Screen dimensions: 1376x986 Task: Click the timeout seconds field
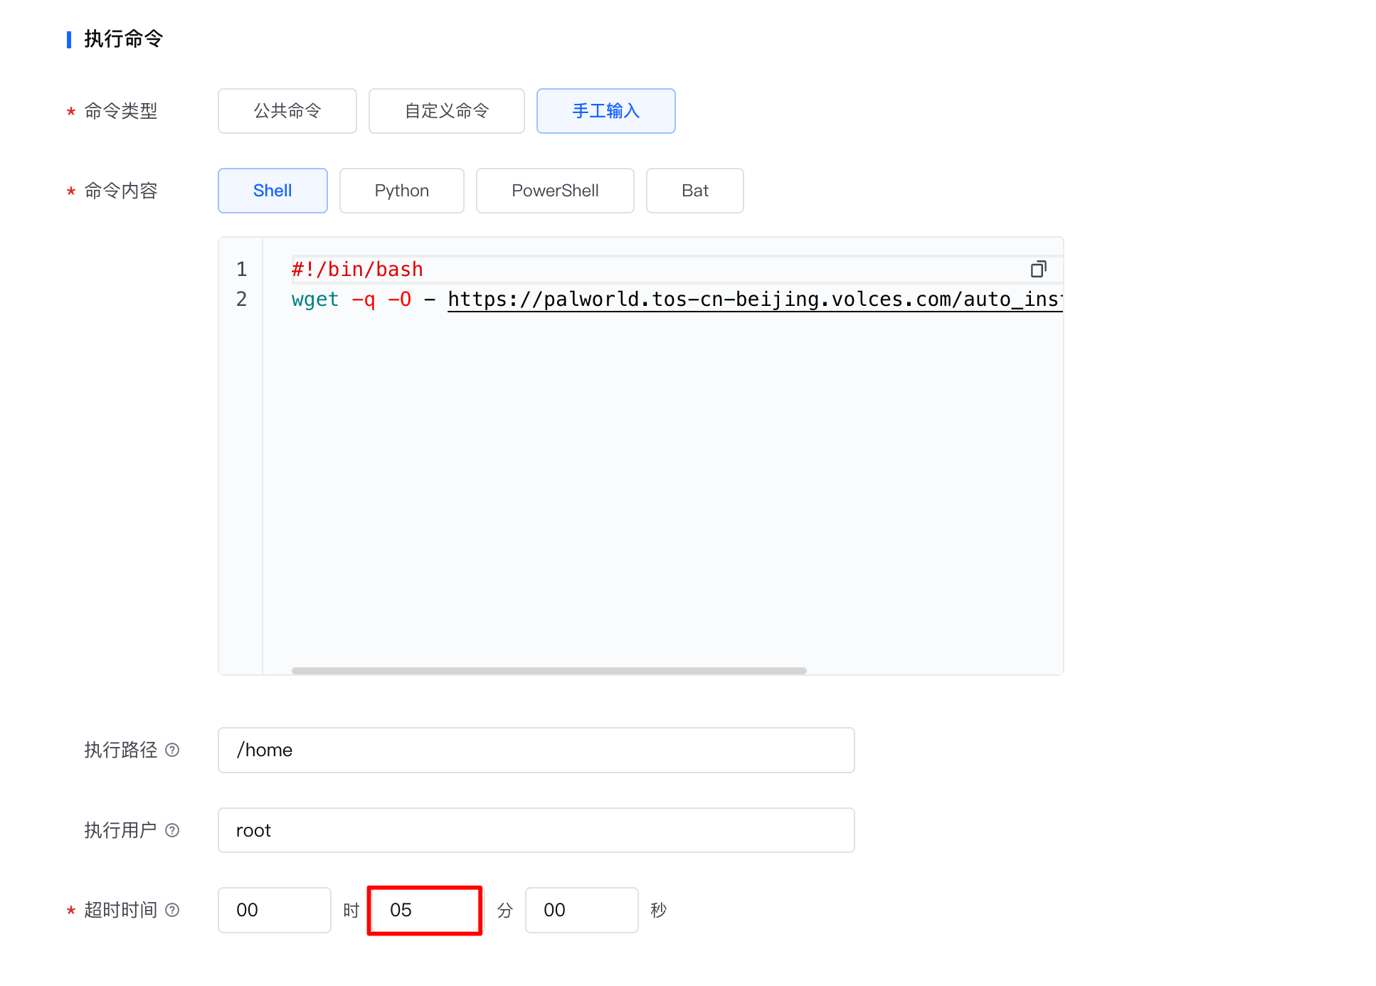pyautogui.click(x=581, y=910)
